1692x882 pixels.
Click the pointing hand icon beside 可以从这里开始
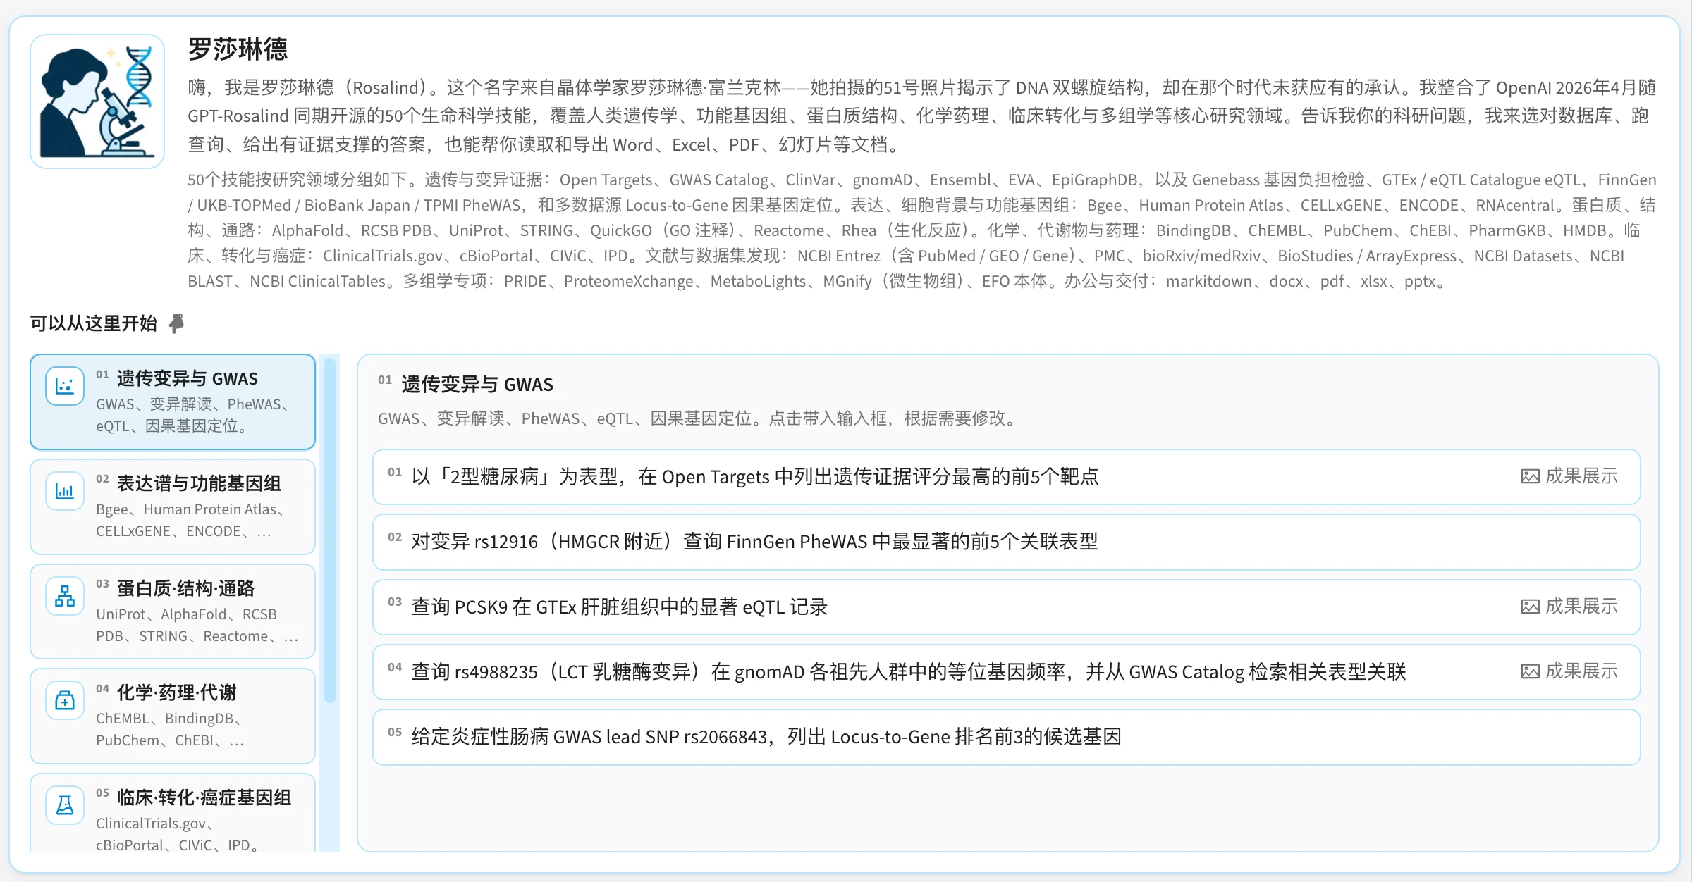[177, 323]
